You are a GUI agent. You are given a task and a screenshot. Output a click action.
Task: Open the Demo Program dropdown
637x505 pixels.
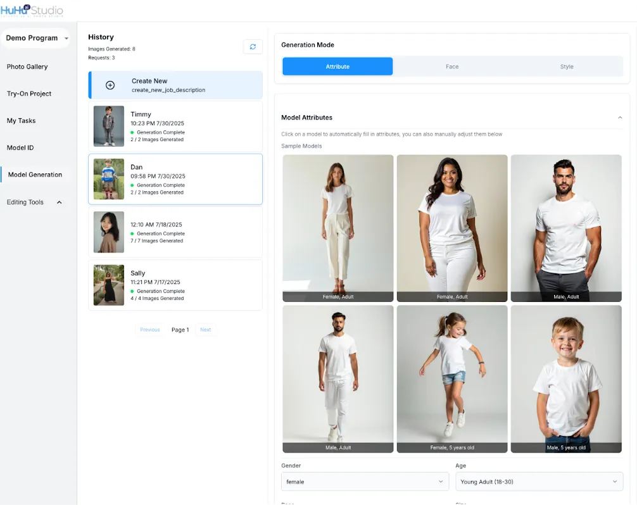pos(35,38)
